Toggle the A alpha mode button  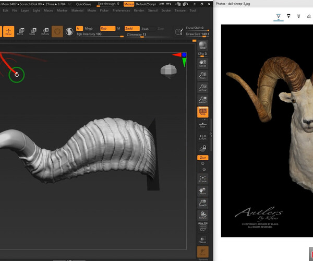pos(79,29)
